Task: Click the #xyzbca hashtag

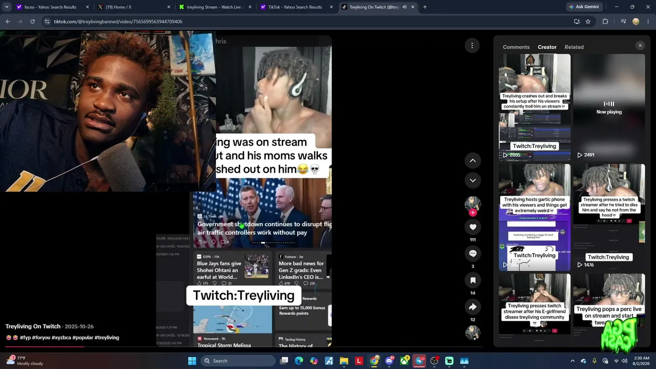Action: click(x=61, y=338)
